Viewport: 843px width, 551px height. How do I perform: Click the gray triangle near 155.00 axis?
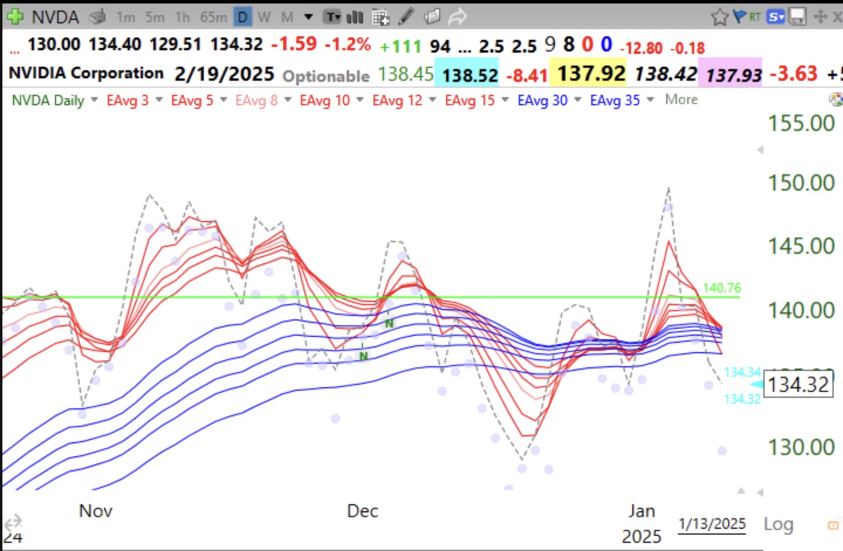click(760, 150)
